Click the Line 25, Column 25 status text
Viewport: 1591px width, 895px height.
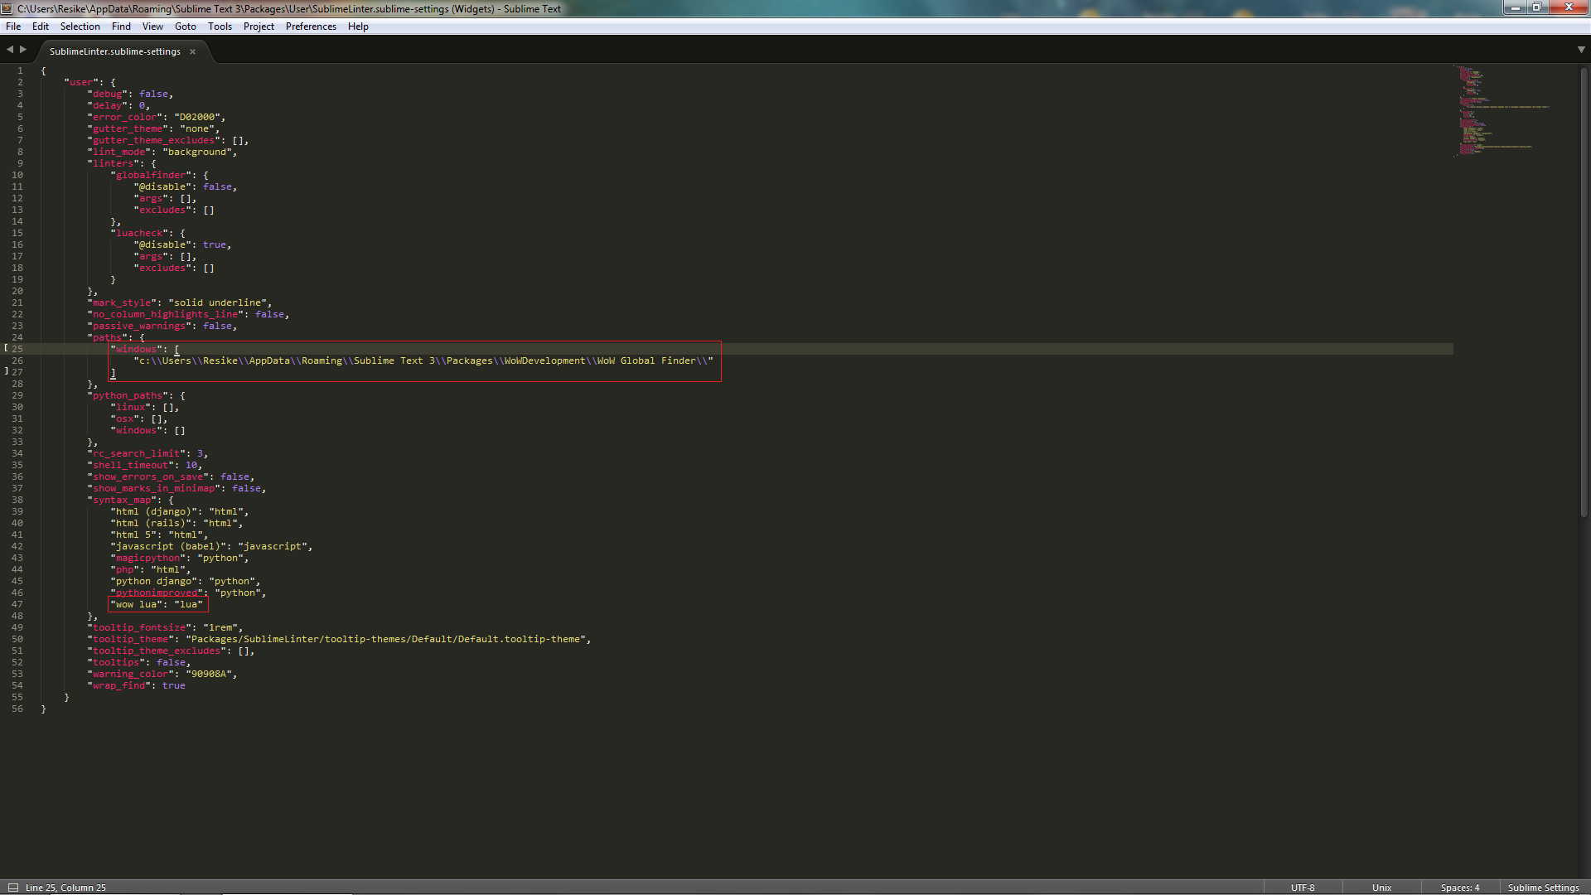click(65, 888)
